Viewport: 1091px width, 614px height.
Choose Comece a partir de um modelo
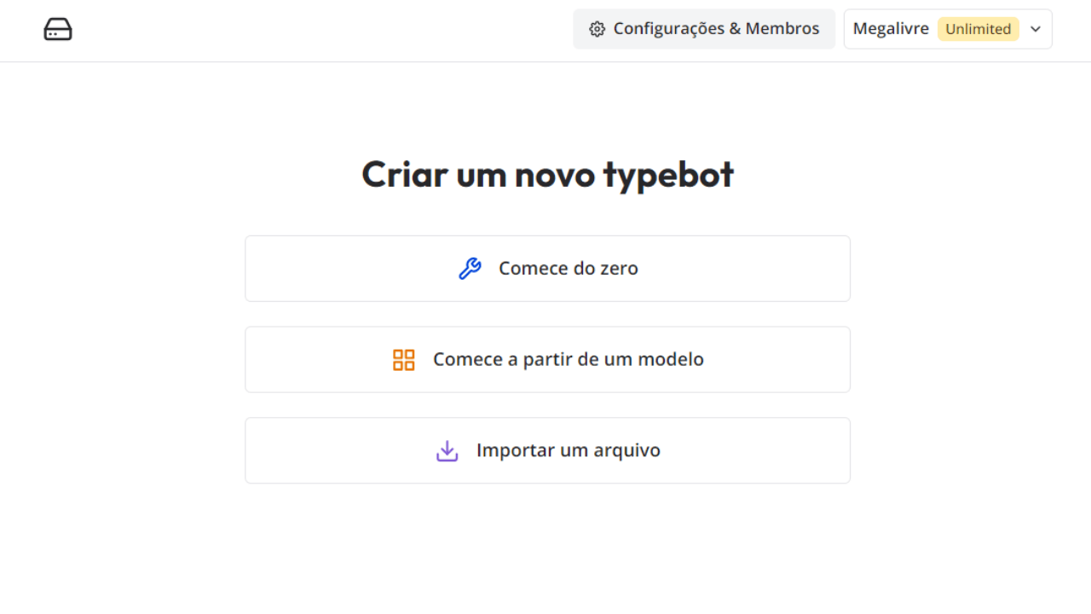click(x=547, y=360)
